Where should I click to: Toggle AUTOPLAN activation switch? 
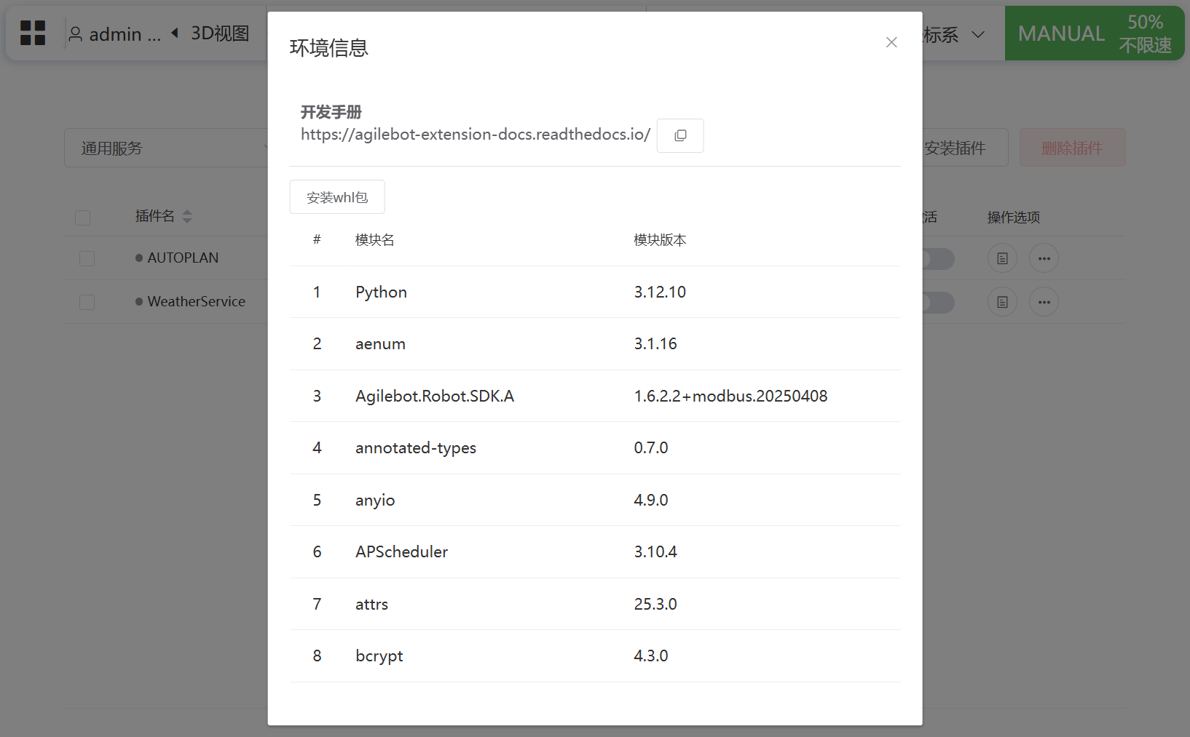[938, 259]
